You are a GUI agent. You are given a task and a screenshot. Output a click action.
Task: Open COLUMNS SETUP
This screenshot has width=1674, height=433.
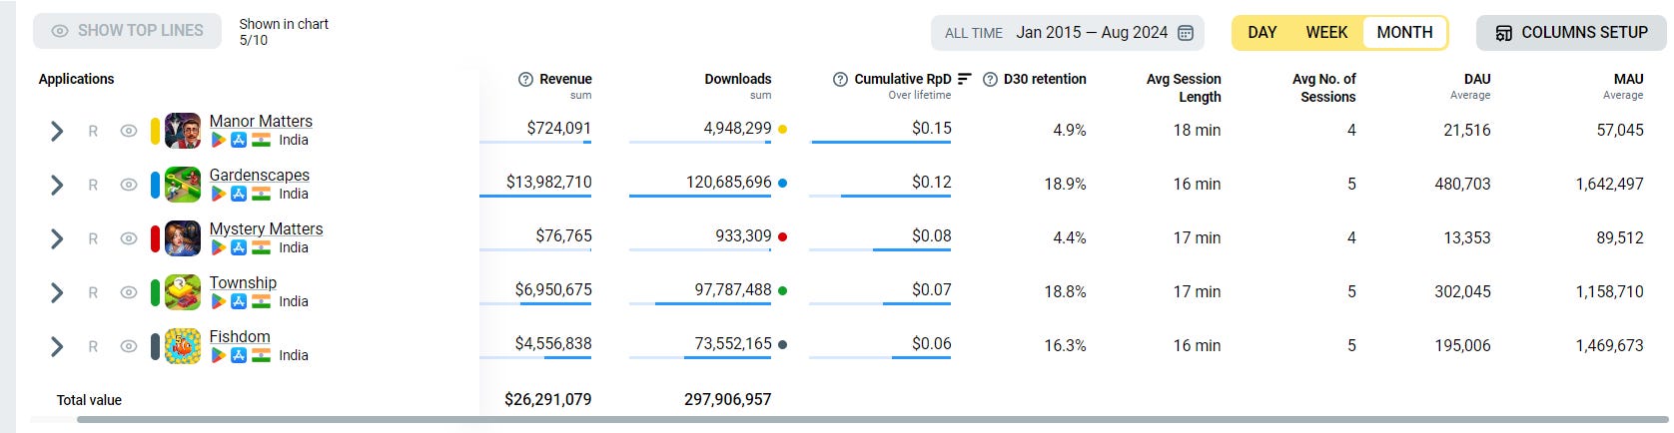[x=1571, y=33]
